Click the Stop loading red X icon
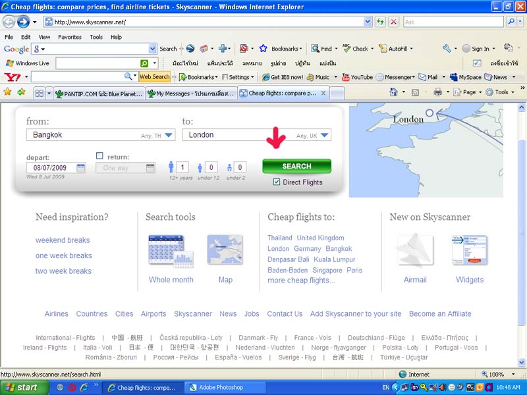Screen dimensions: 527x395 pos(393,22)
